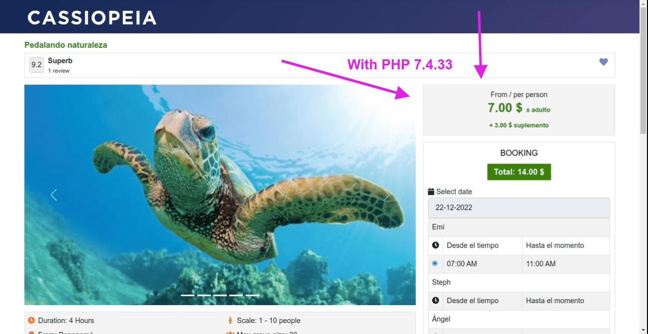Jump to third carousel slide indicator
Screen dimensions: 648x334
click(x=220, y=295)
